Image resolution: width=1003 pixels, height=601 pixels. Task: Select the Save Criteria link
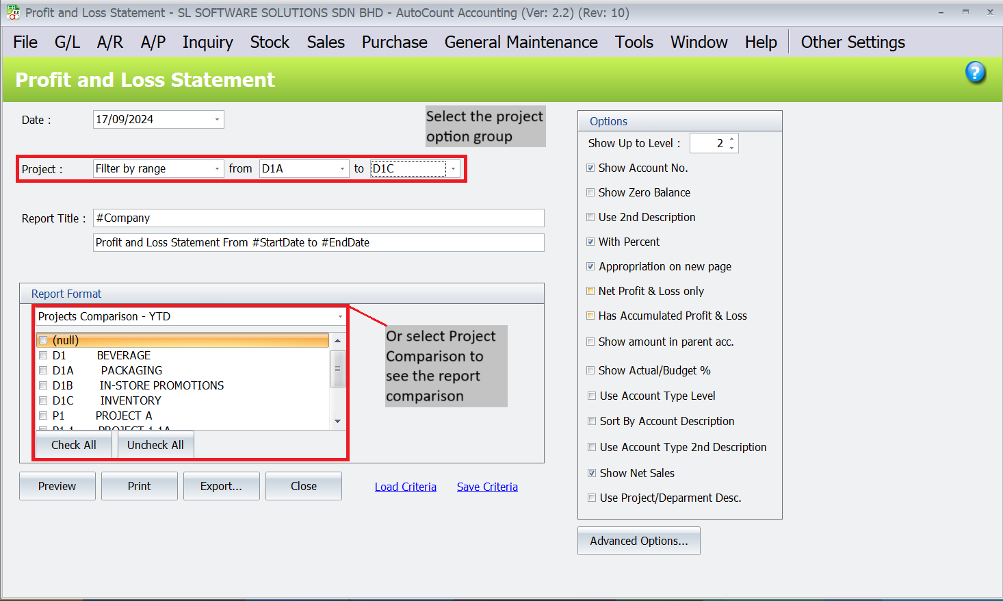click(487, 487)
